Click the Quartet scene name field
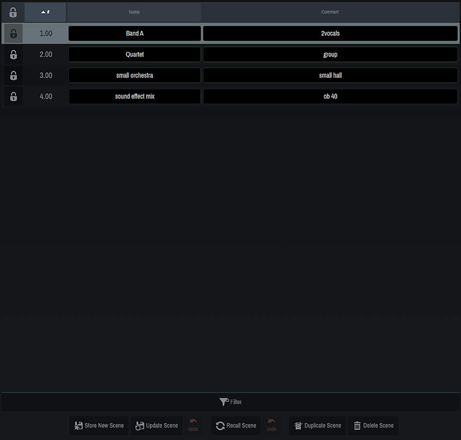 click(x=134, y=54)
